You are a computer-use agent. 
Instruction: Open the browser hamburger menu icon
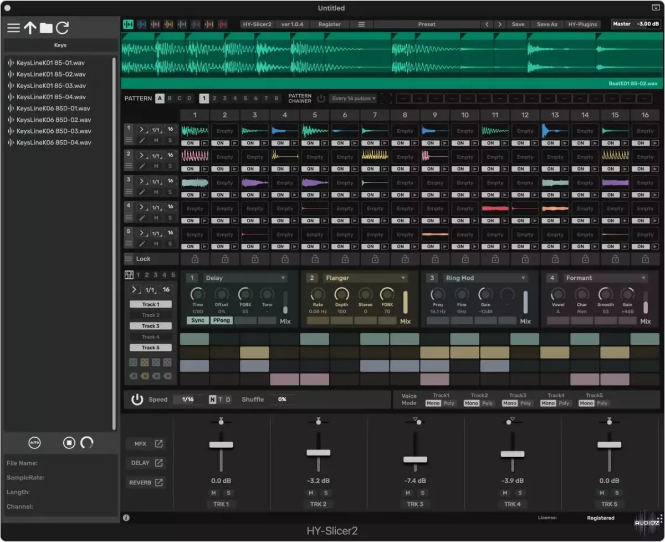[x=13, y=28]
